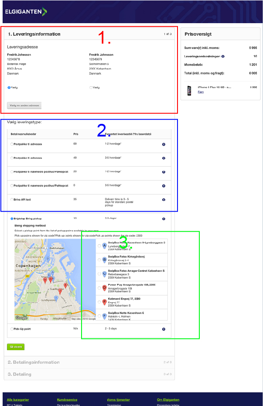The height and width of the screenshot is (406, 263).
Task: Click the Momsbeløb label
Action: [x=193, y=65]
